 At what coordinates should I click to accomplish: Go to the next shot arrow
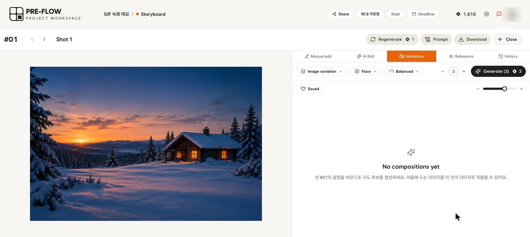click(44, 39)
